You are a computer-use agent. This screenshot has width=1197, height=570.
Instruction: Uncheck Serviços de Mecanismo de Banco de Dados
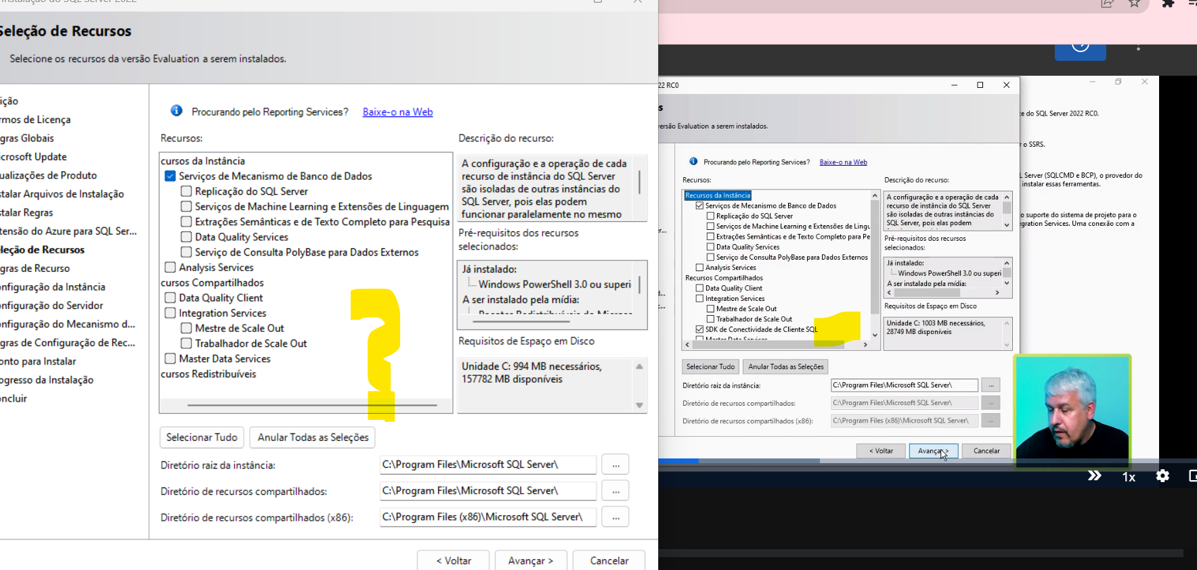pos(170,176)
